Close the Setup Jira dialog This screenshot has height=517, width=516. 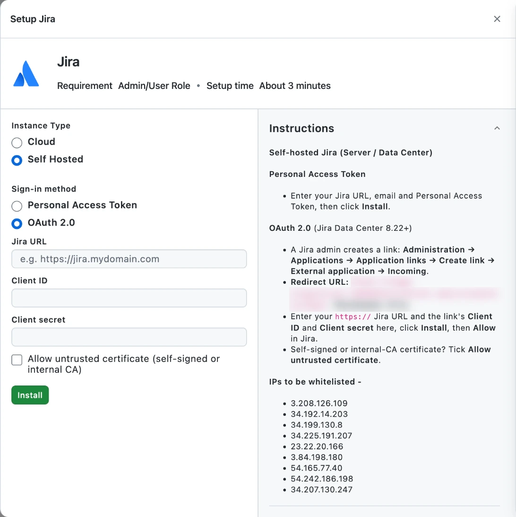point(497,19)
